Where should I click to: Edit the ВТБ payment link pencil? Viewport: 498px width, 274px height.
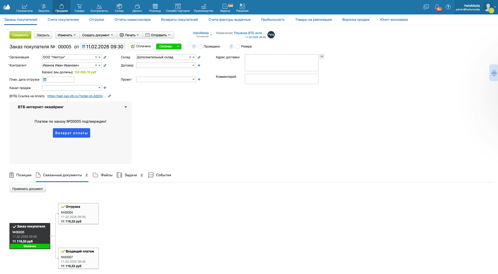click(110, 96)
